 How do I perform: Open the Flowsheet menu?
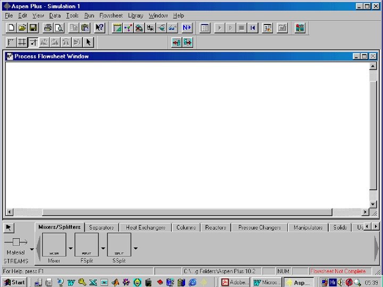tap(111, 15)
